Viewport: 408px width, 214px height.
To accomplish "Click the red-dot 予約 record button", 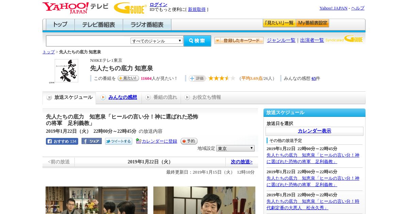I will click(x=189, y=141).
